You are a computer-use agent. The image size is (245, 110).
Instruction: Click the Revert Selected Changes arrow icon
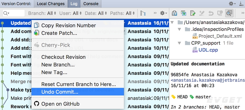tap(211, 13)
